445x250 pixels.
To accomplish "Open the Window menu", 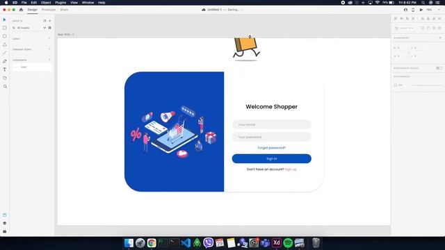I will tap(88, 3).
